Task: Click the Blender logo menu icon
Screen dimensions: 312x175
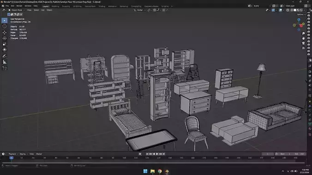Action: (3, 6)
